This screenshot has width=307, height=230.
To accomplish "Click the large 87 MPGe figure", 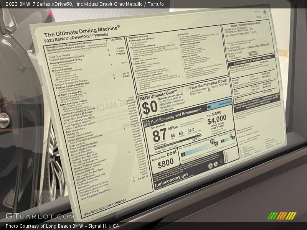I will coord(160,135).
